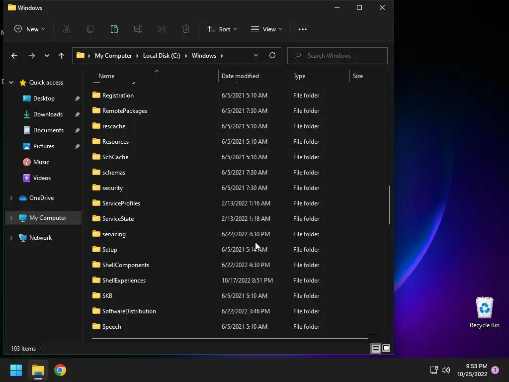Click File Explorer icon on taskbar

pos(38,370)
